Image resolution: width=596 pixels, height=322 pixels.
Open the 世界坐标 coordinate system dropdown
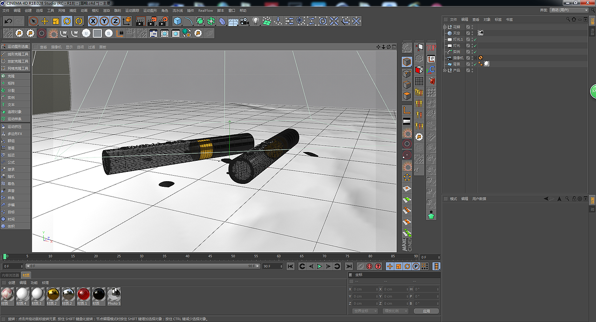click(364, 310)
